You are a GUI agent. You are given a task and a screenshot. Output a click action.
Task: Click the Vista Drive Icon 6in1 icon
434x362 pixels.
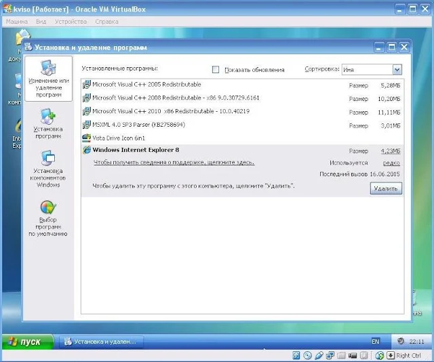click(87, 138)
